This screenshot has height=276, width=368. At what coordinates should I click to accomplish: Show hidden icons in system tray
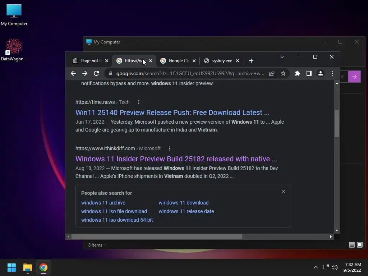pyautogui.click(x=316, y=267)
